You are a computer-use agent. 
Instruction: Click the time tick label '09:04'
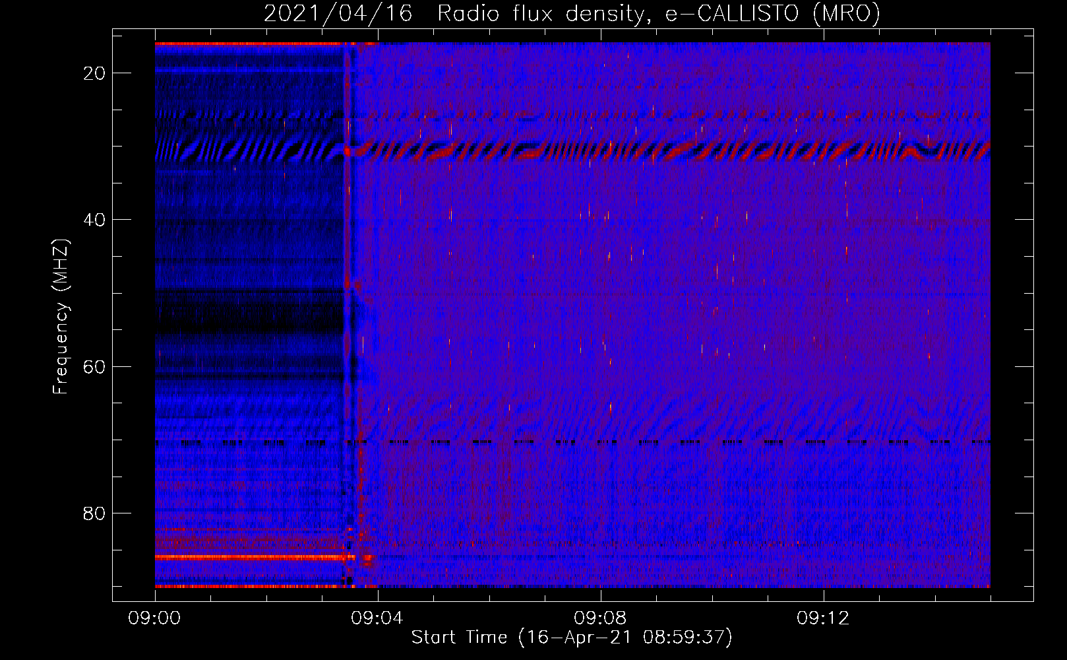tap(377, 618)
